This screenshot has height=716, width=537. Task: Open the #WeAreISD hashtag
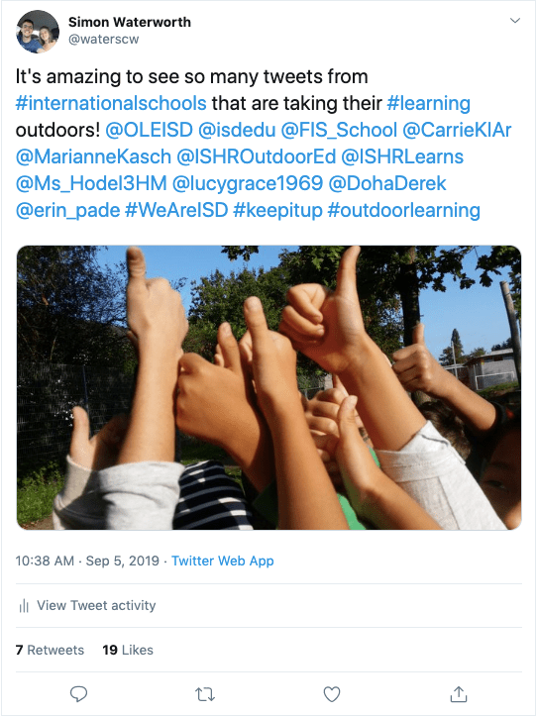176,210
